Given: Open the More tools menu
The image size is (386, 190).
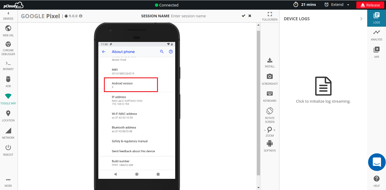Looking at the screenshot, I should (8, 182).
